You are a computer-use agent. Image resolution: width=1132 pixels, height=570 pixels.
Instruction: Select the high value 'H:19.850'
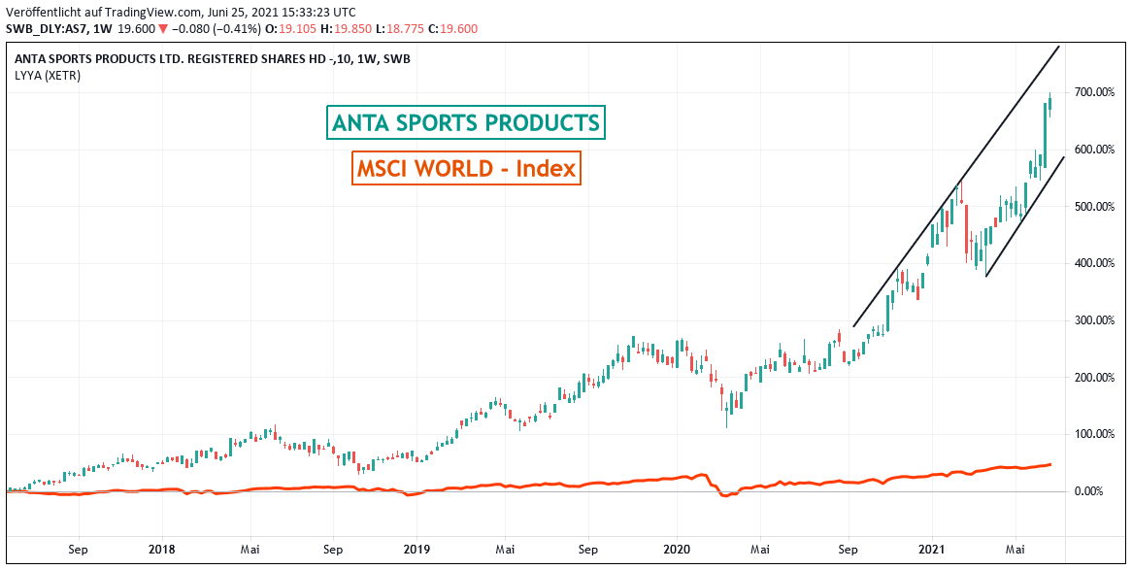[x=349, y=29]
